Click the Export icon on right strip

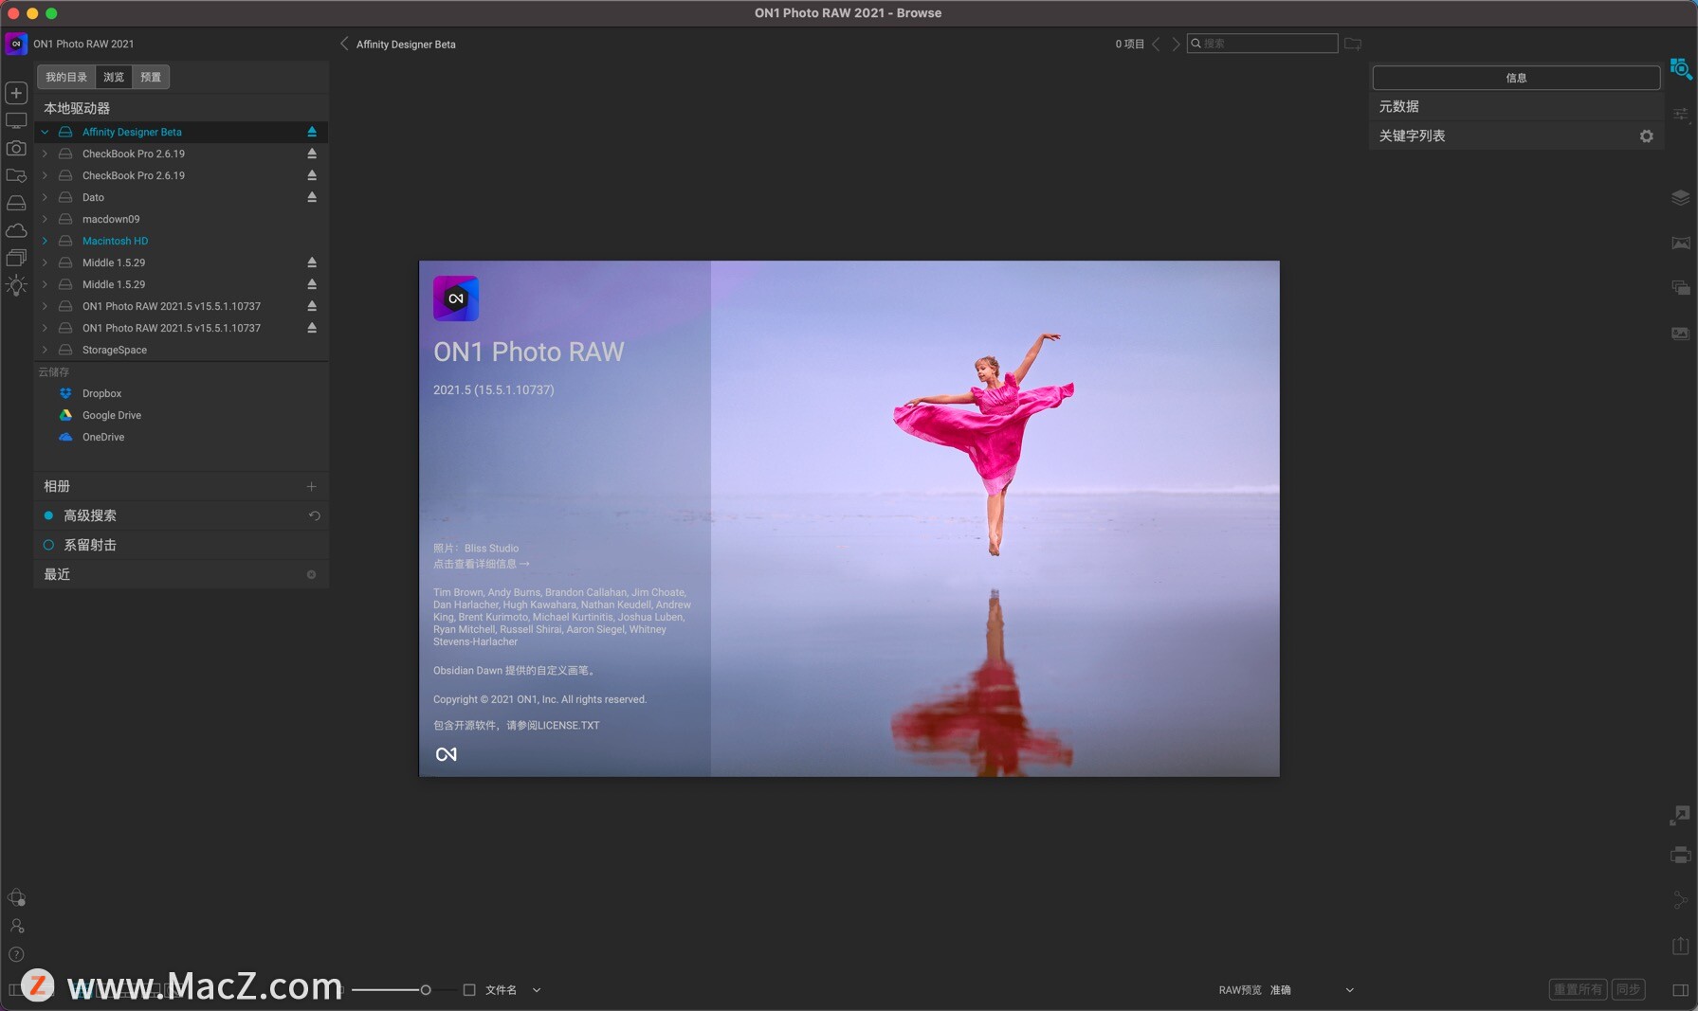[1680, 946]
